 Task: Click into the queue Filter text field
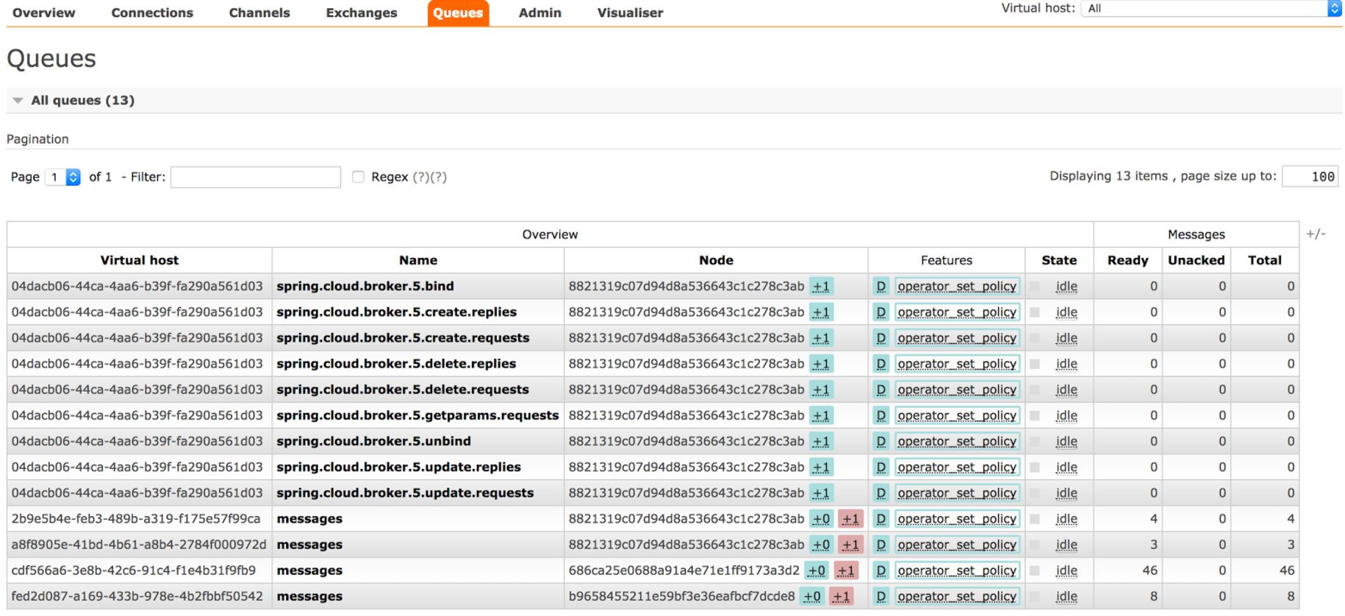(256, 177)
